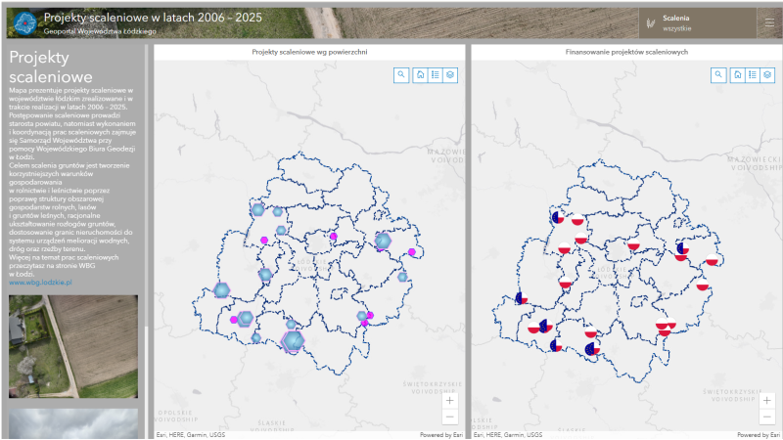Open layers panel on left map
783x440 pixels.
[450, 74]
